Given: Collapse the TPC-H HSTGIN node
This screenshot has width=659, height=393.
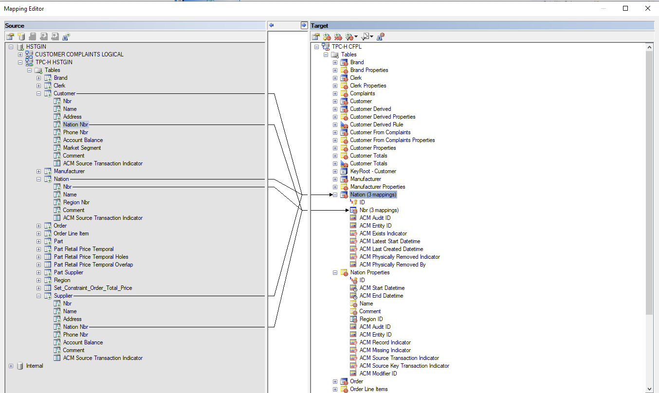Looking at the screenshot, I should (20, 62).
